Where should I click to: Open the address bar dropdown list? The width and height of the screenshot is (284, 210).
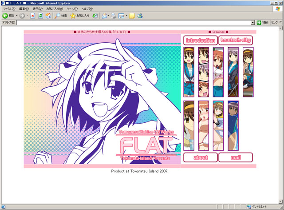tap(253, 23)
